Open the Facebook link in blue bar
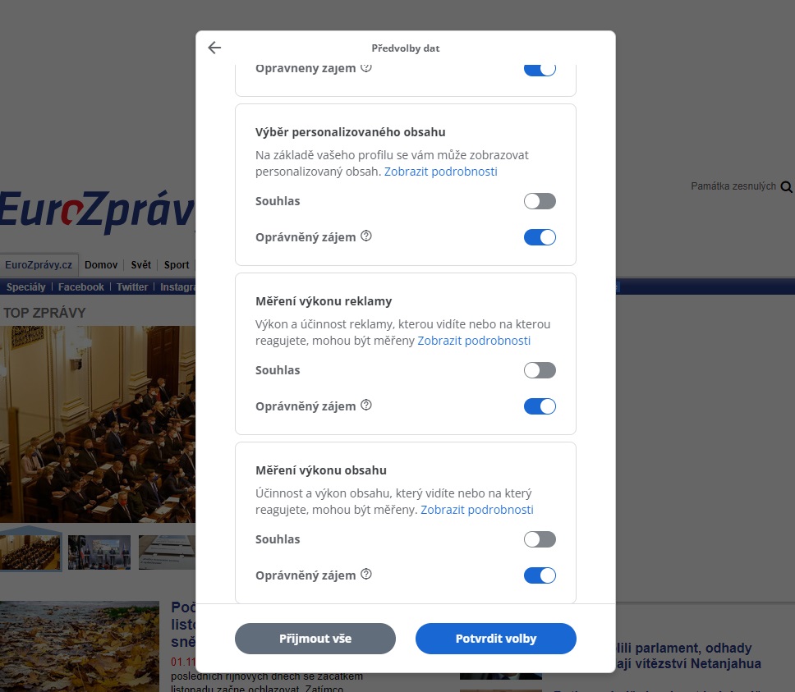Image resolution: width=795 pixels, height=692 pixels. point(81,287)
